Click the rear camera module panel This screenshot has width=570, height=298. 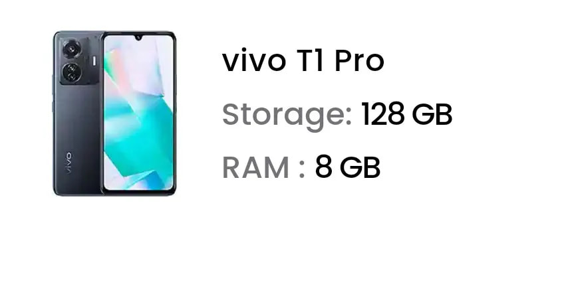tap(79, 61)
